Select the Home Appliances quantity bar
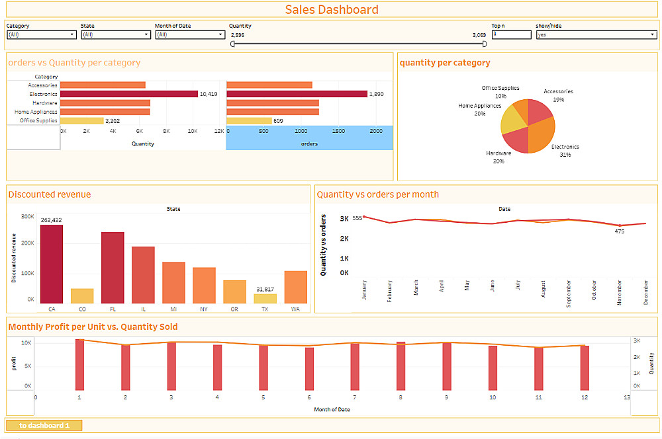662x439 pixels. (105, 111)
